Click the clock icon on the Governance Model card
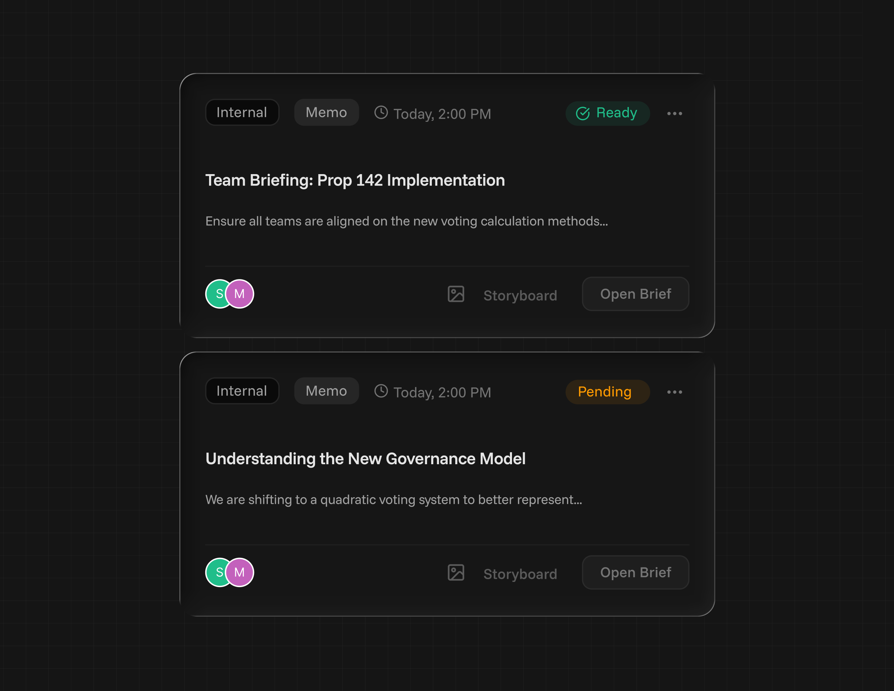 point(381,391)
